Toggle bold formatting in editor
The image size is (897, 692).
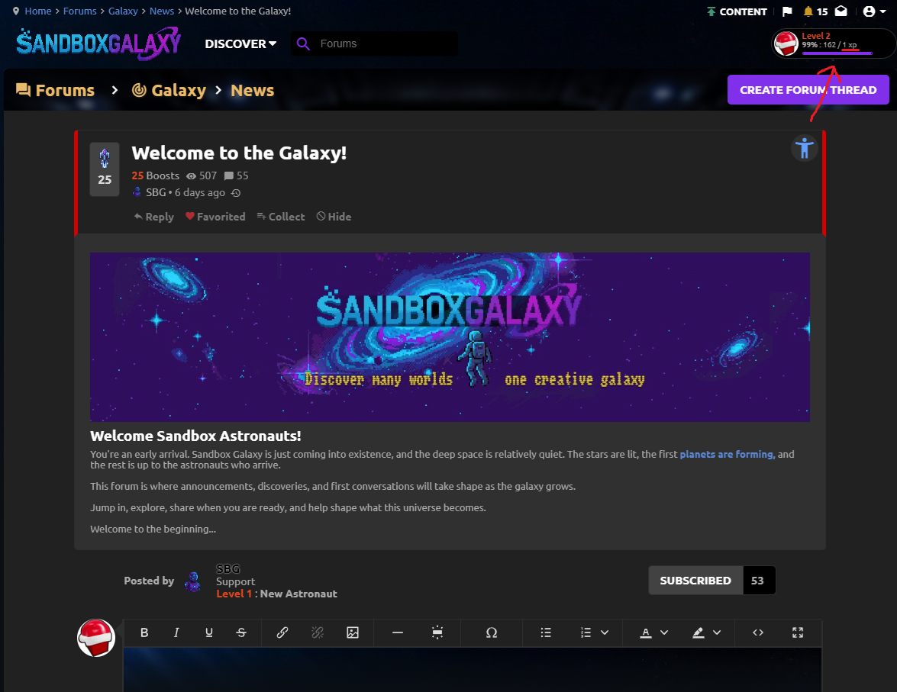point(144,632)
